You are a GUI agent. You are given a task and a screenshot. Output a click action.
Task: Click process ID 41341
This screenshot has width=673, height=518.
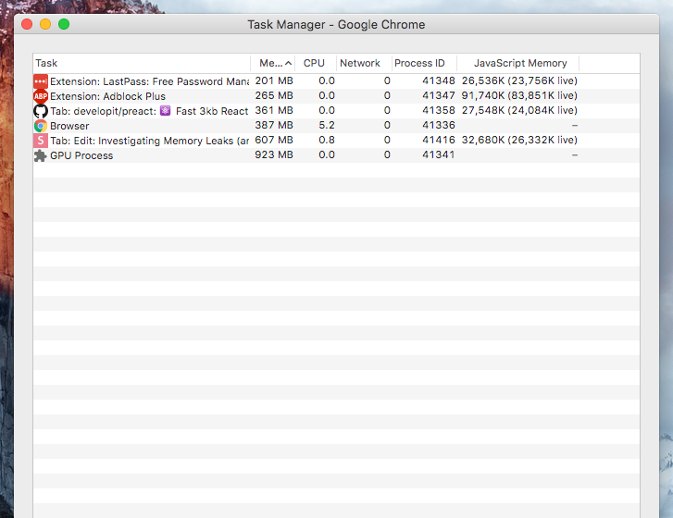tap(438, 154)
